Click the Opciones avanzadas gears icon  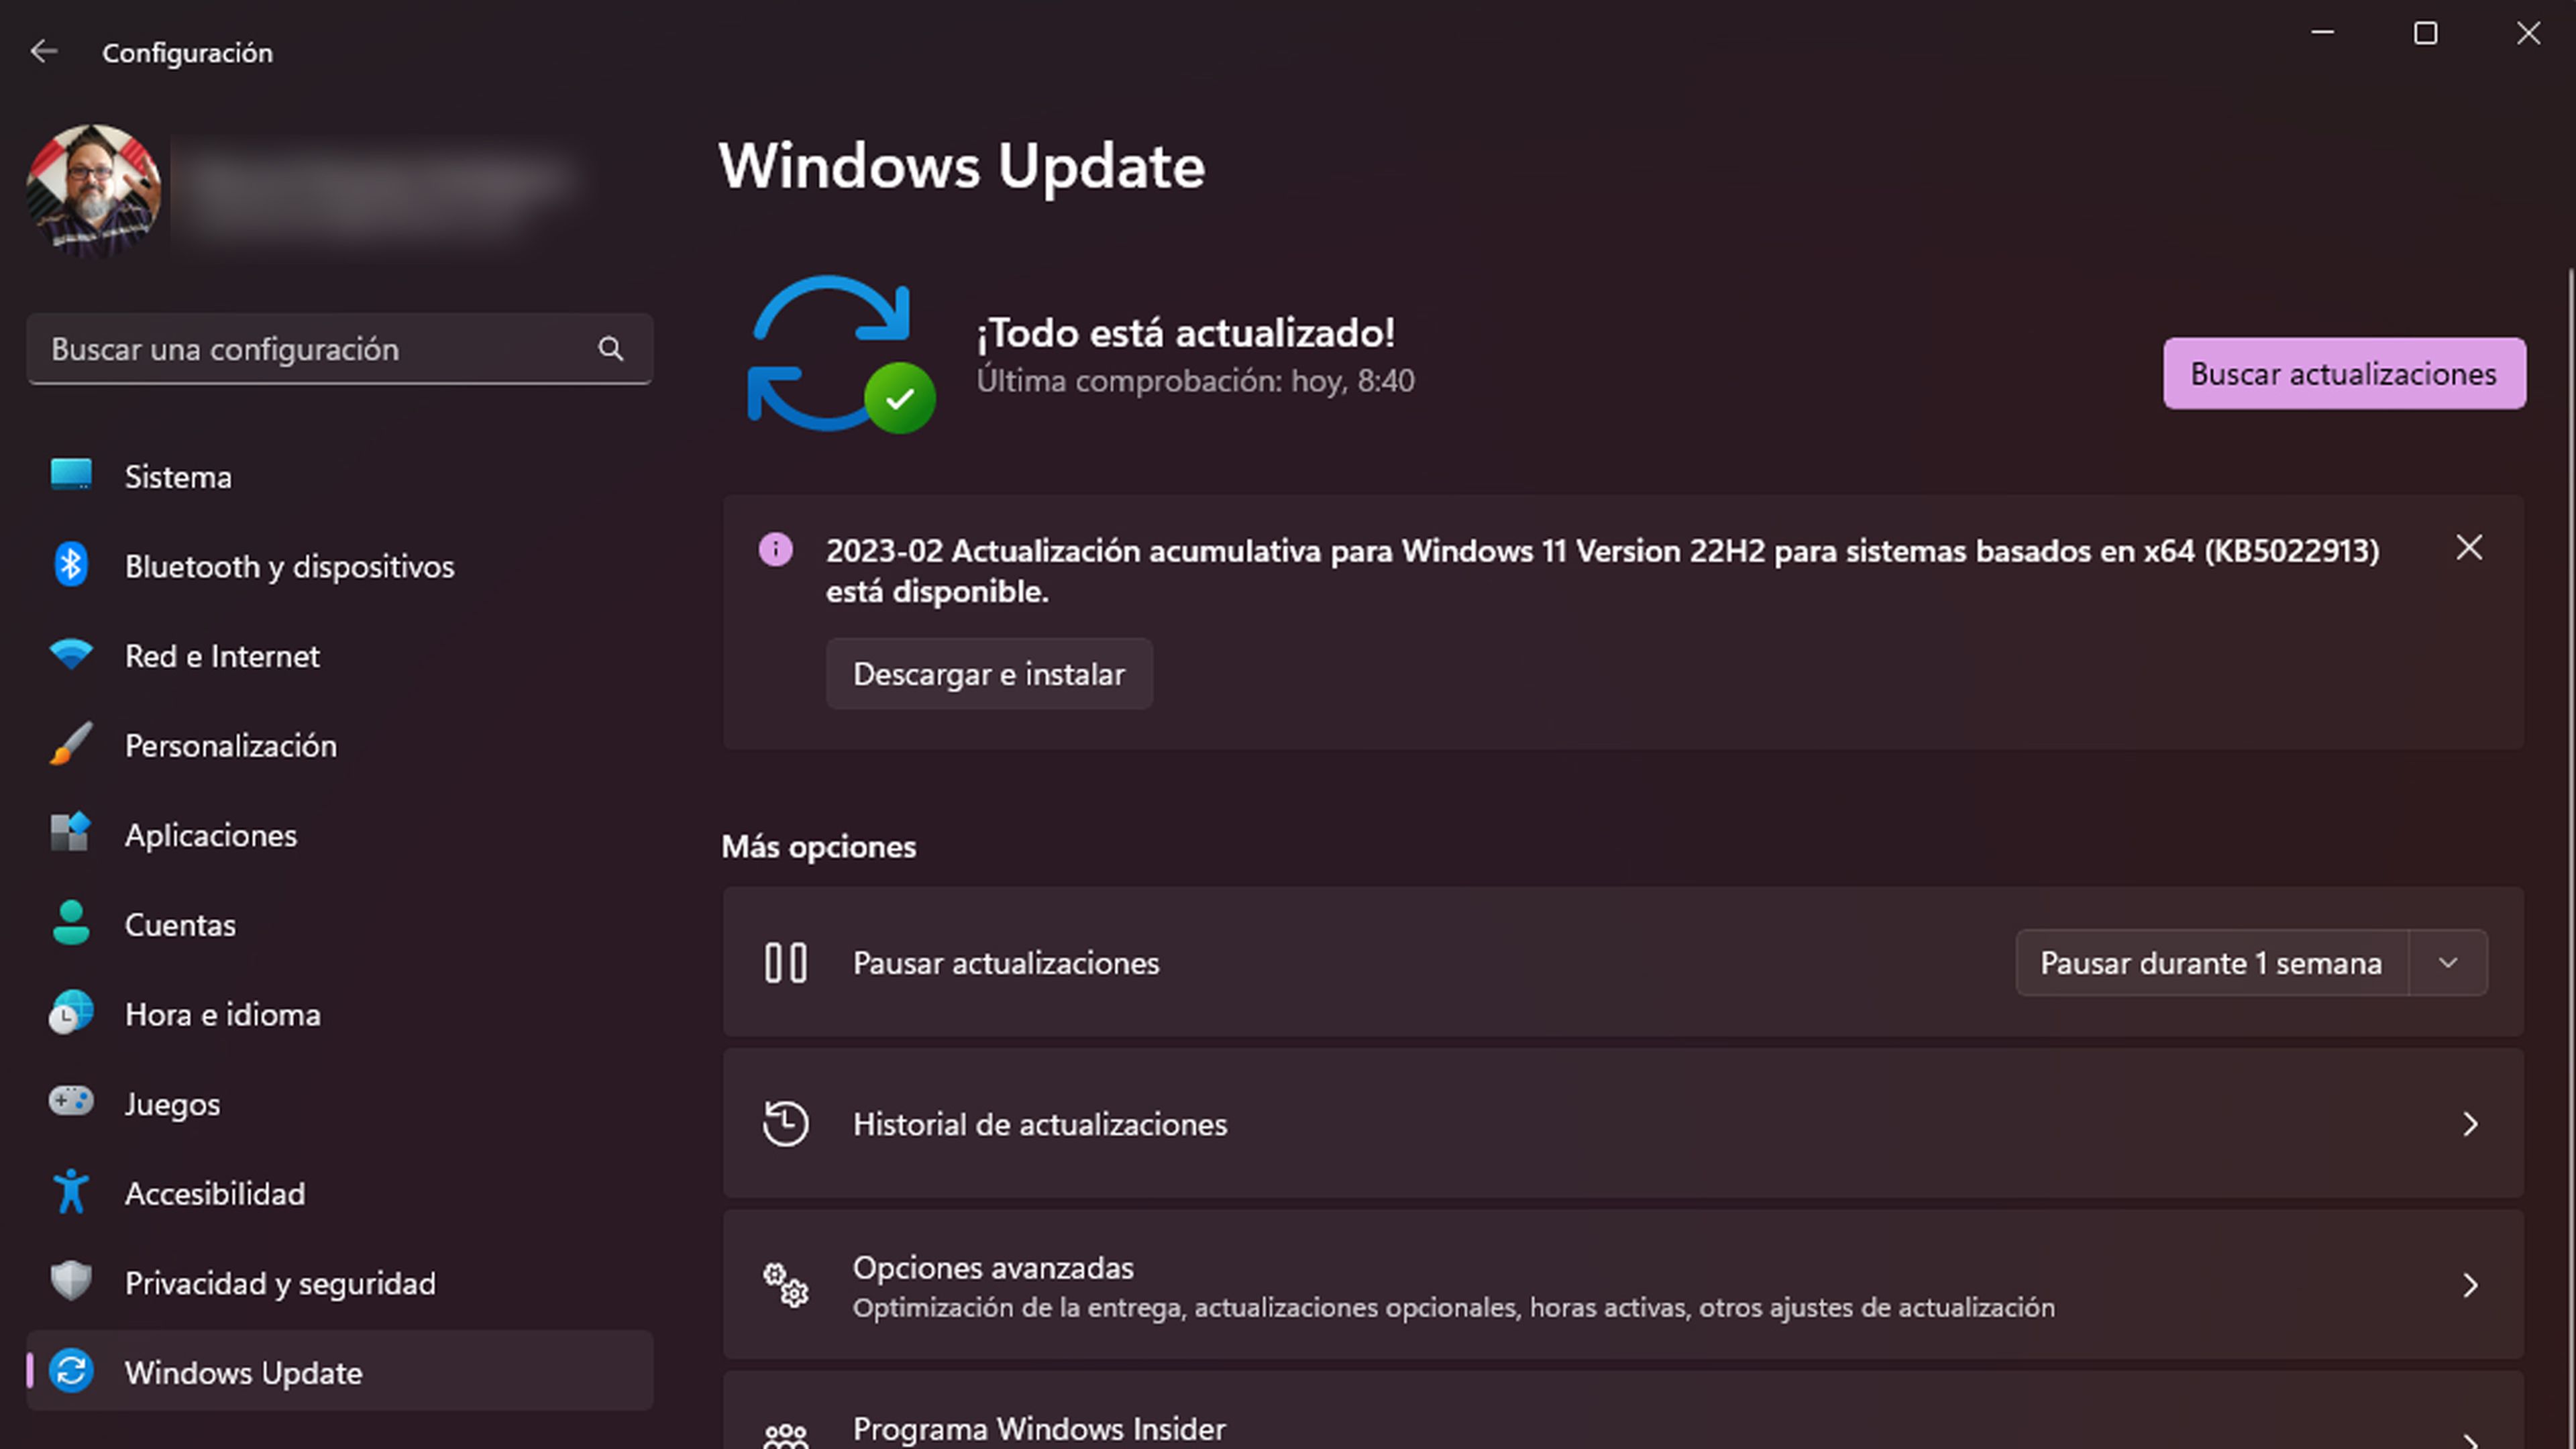pos(786,1285)
